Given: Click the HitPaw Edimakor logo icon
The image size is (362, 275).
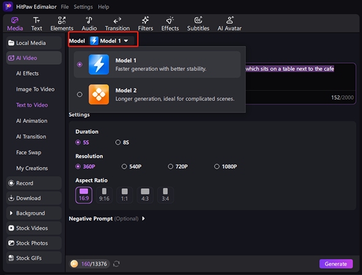Looking at the screenshot, I should click(x=8, y=7).
